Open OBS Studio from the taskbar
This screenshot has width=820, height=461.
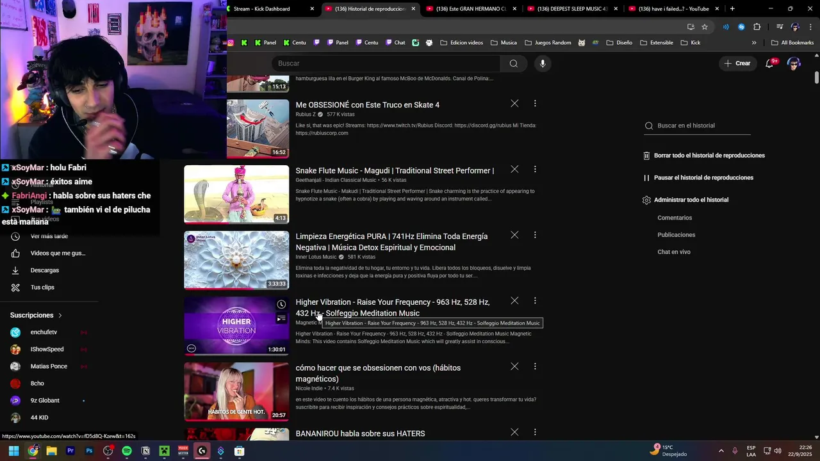click(108, 451)
